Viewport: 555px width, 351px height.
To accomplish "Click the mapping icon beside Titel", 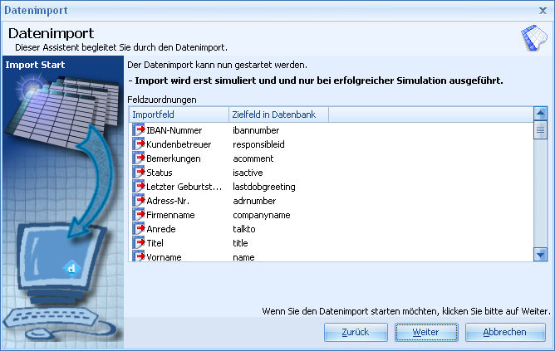I will point(139,243).
